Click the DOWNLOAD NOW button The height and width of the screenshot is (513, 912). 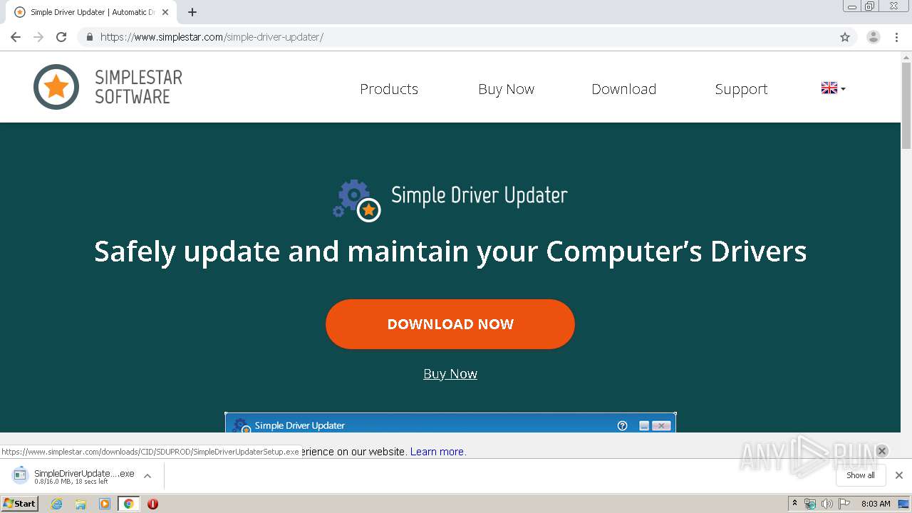(450, 324)
